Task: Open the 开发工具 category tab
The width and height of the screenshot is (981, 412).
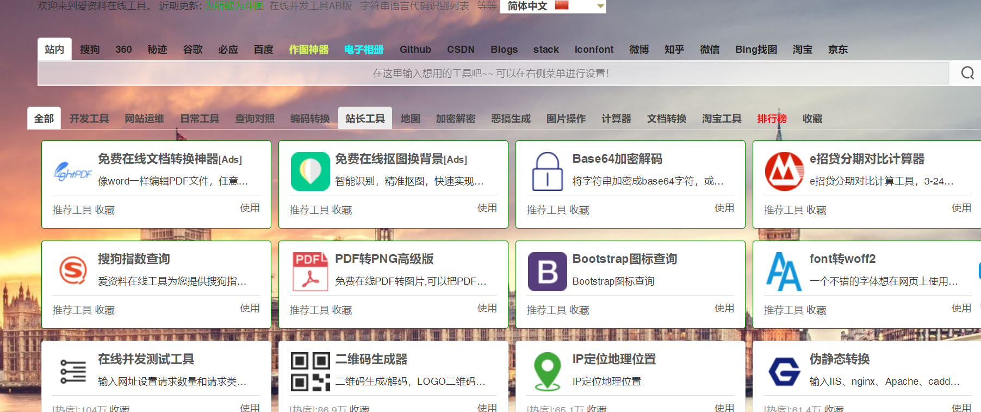Action: [x=89, y=119]
